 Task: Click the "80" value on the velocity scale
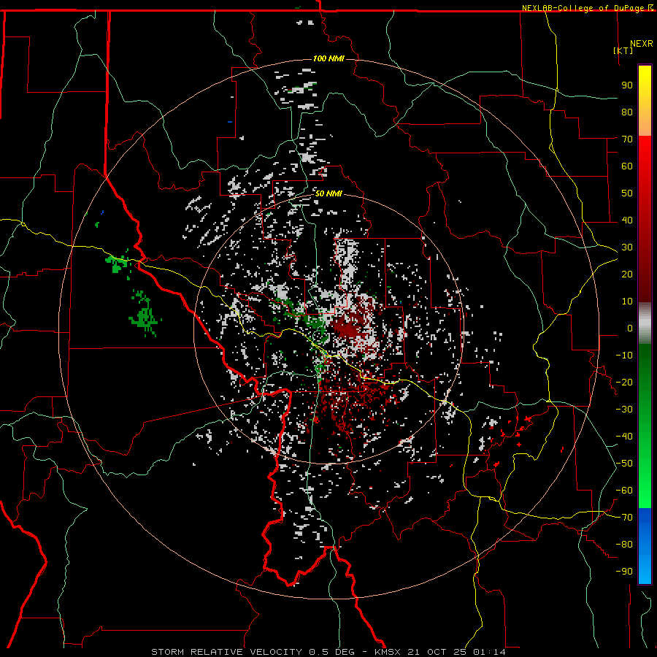tap(627, 112)
